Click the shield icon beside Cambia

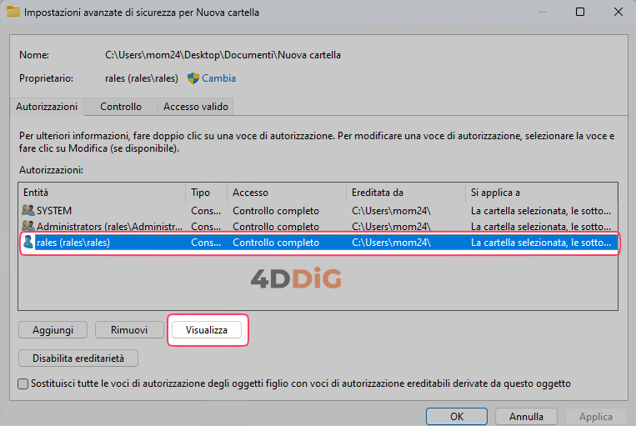[x=193, y=78]
